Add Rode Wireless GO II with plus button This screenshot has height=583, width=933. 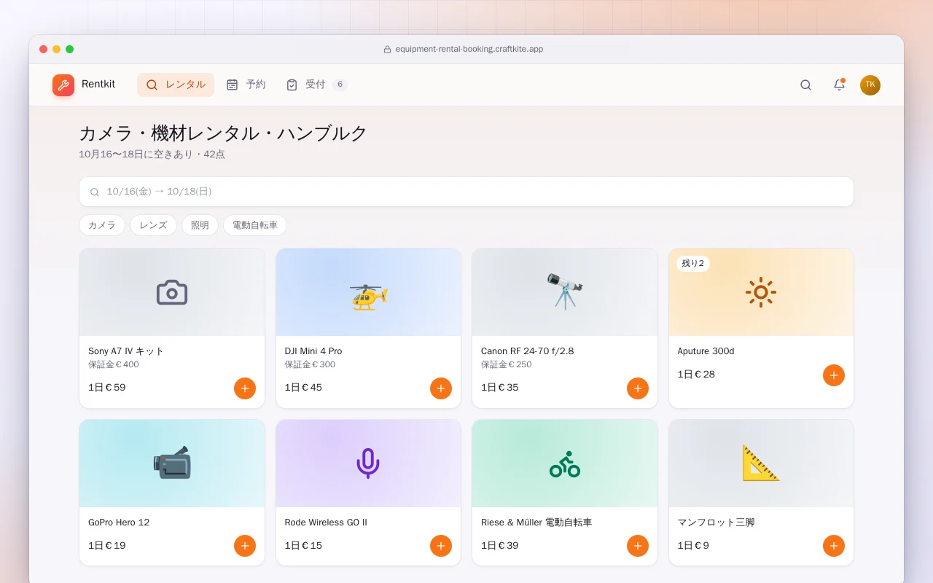point(441,546)
